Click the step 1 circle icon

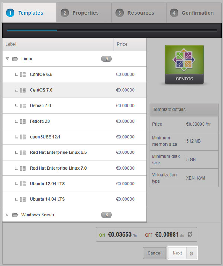click(10, 13)
